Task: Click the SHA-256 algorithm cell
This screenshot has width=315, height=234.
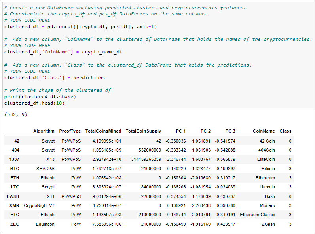Action: pos(46,169)
